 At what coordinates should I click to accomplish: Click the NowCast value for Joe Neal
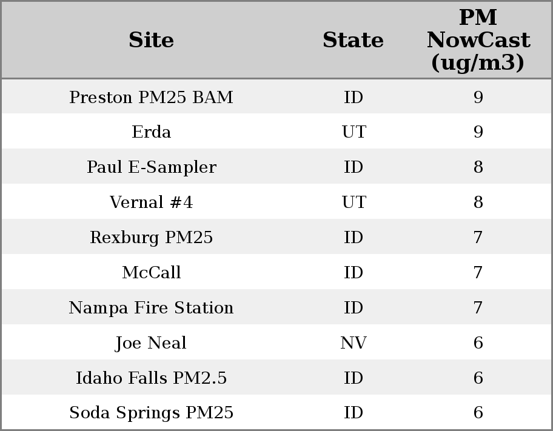point(478,343)
